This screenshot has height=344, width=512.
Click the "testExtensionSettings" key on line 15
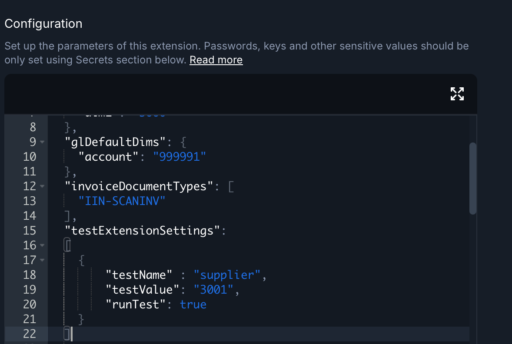143,231
